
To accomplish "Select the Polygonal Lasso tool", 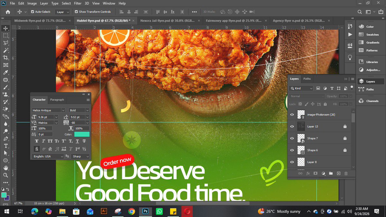I will point(5,43).
